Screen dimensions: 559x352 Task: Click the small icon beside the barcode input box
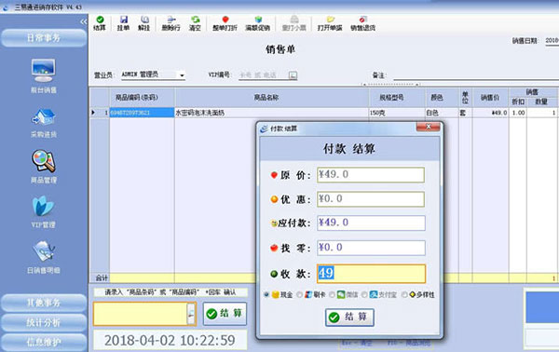[191, 314]
